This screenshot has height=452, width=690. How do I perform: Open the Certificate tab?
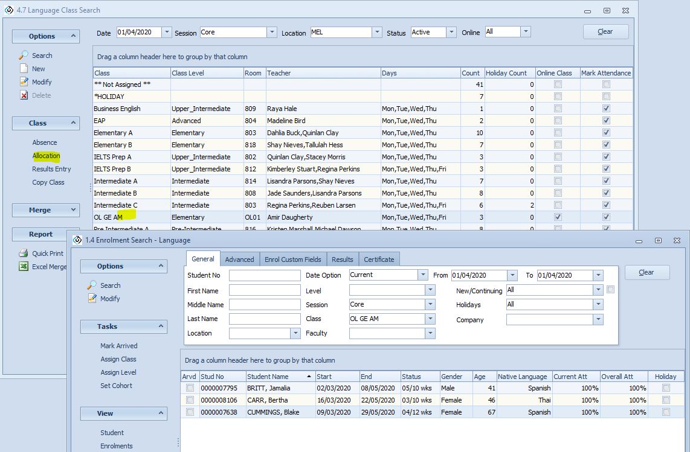pos(379,259)
